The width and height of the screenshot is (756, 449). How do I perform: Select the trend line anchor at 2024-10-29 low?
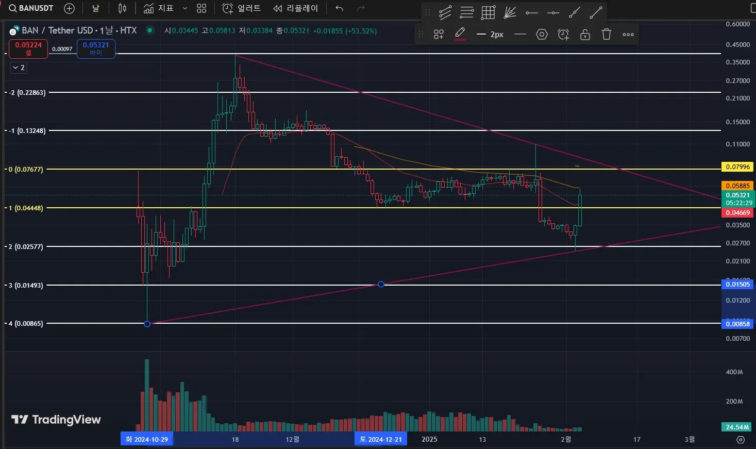[x=147, y=324]
